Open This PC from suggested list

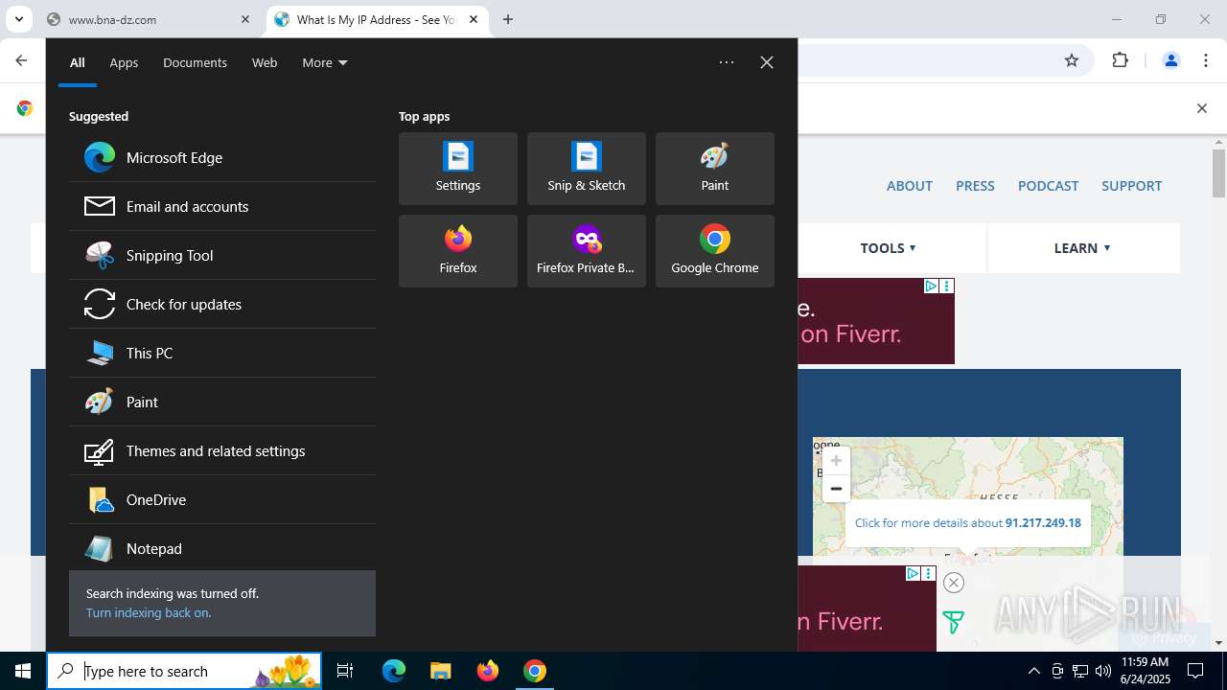point(222,353)
